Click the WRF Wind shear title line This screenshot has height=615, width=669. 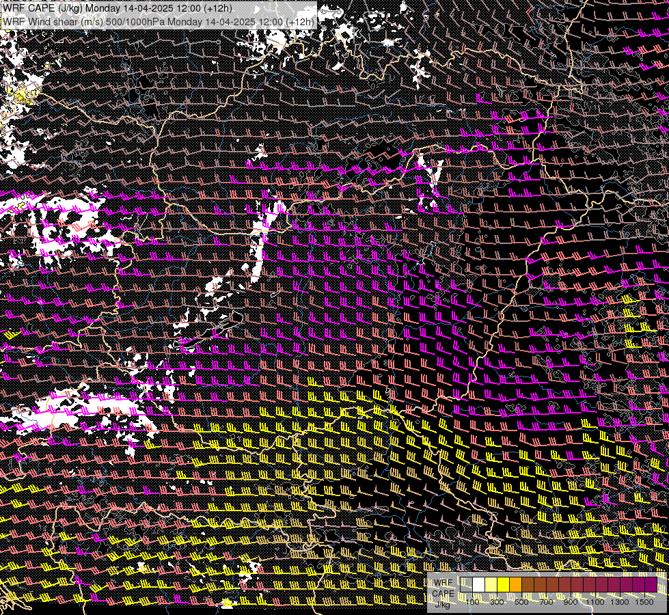click(159, 21)
